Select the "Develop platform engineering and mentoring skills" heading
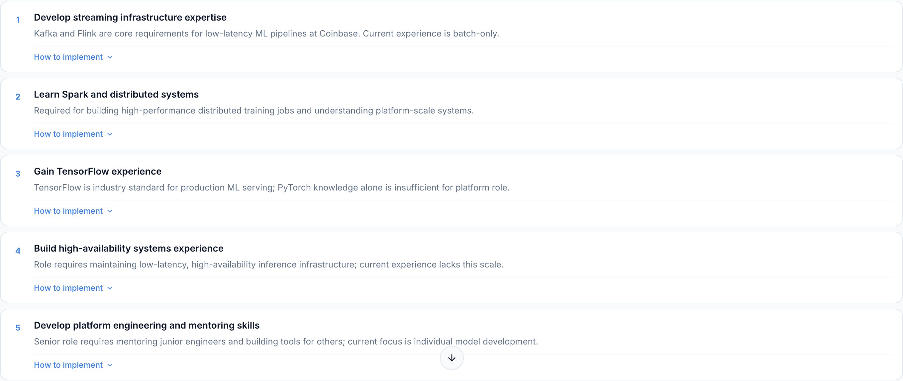 click(x=147, y=325)
